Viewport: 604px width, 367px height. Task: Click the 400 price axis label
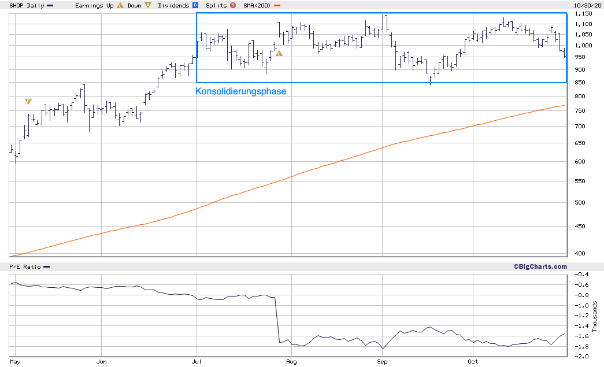580,253
